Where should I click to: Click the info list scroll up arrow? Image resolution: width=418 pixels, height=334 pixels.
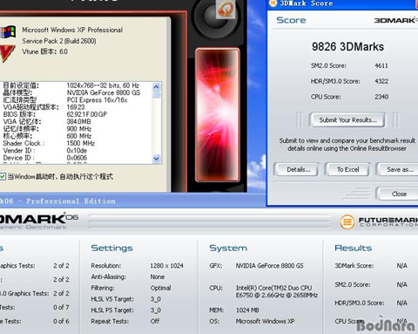click(156, 86)
